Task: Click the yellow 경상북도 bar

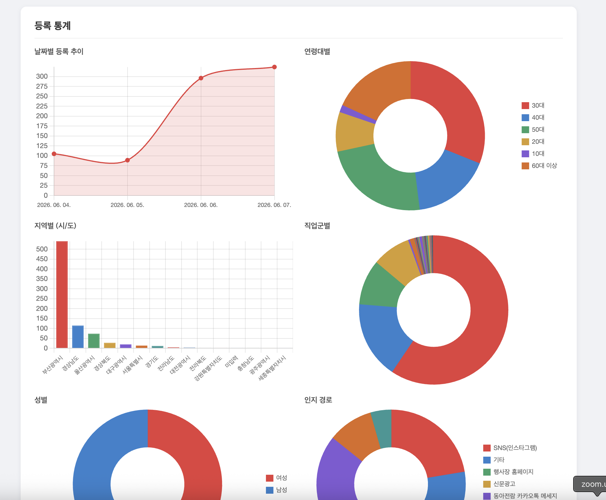Action: (110, 345)
